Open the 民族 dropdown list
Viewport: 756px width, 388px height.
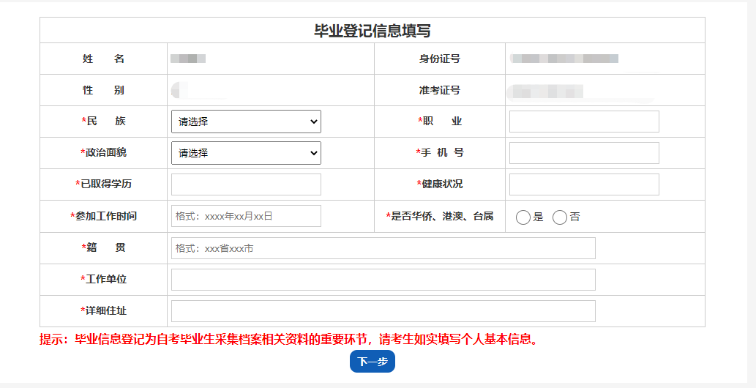246,122
